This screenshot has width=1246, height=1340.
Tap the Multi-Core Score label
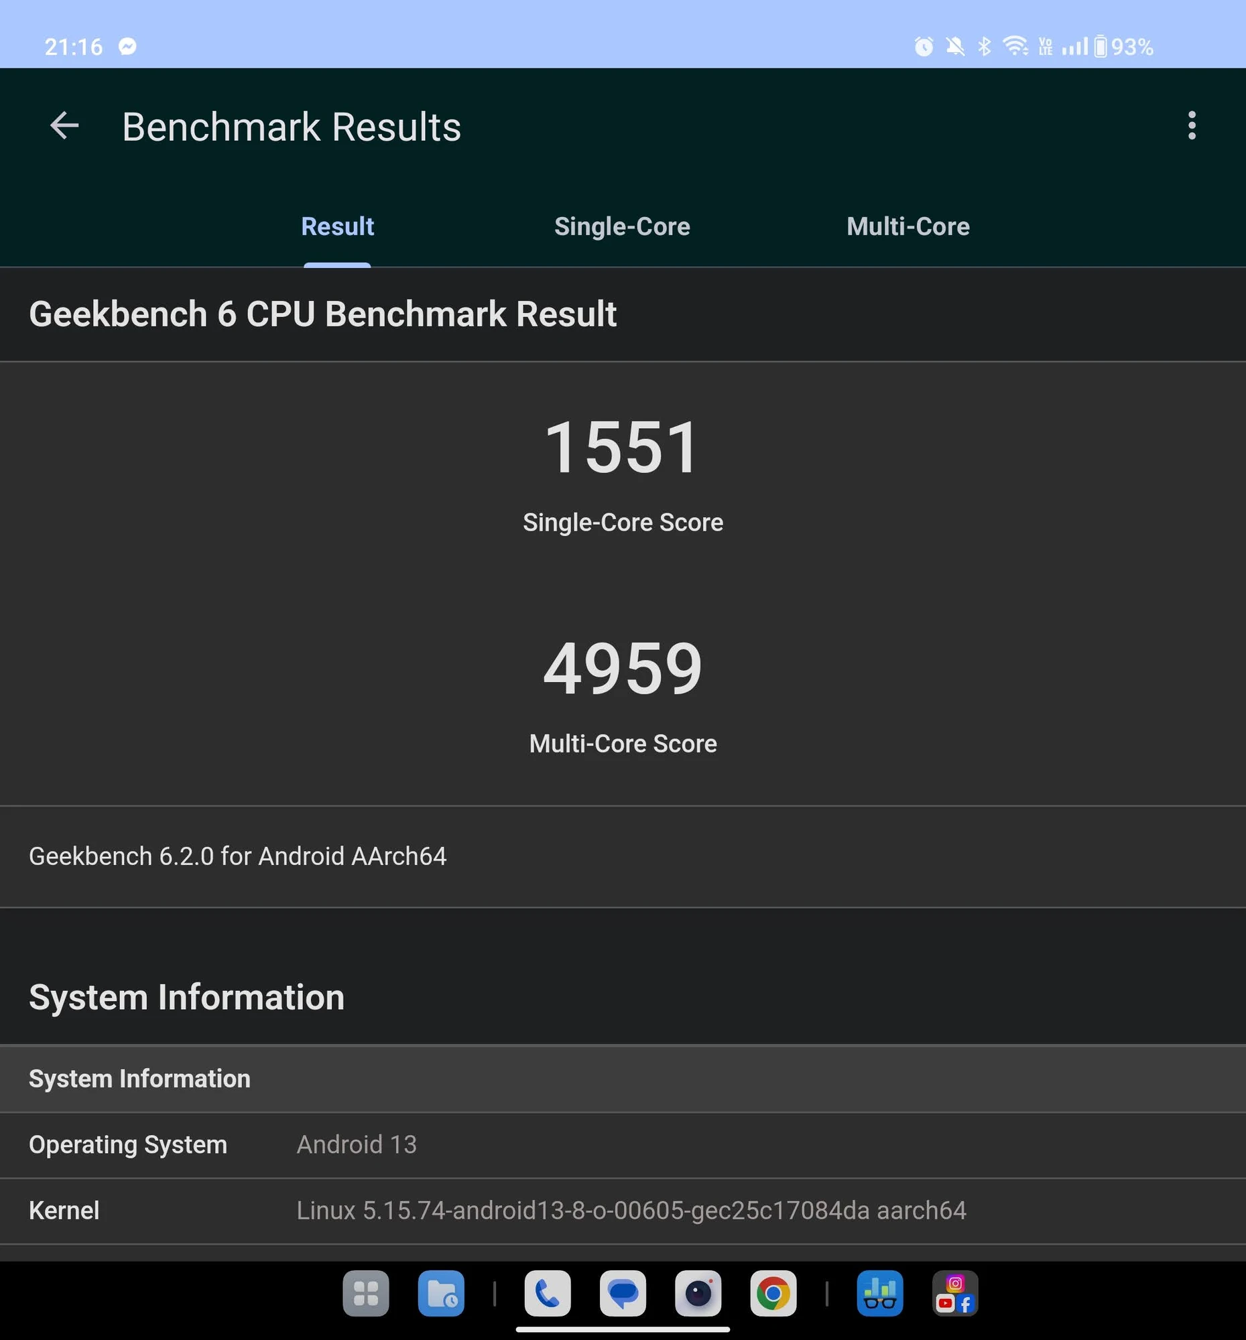coord(623,744)
